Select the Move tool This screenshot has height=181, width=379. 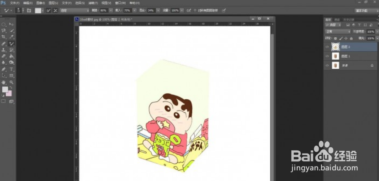coord(11,24)
